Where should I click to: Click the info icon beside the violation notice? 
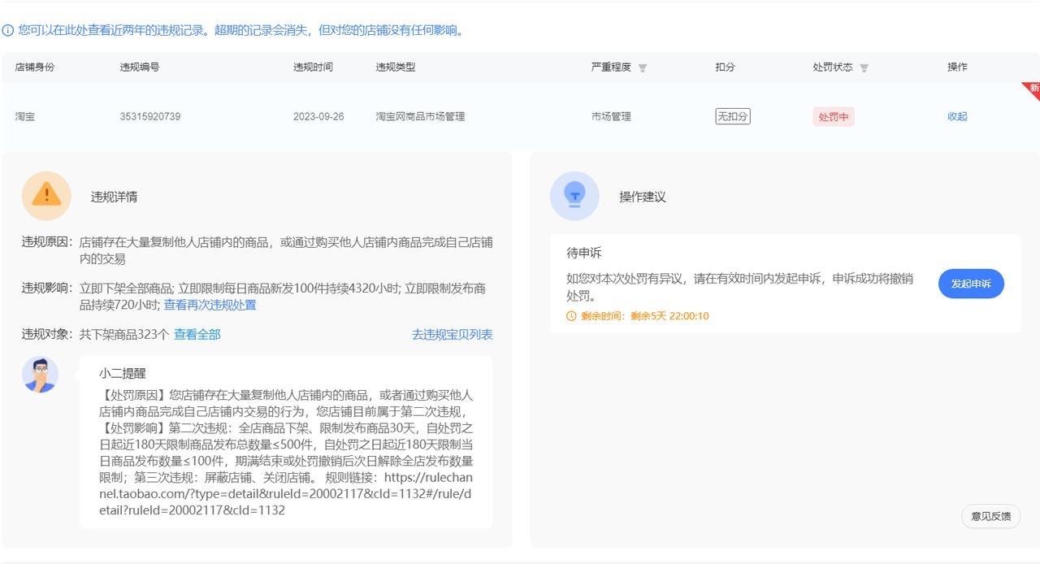point(8,31)
